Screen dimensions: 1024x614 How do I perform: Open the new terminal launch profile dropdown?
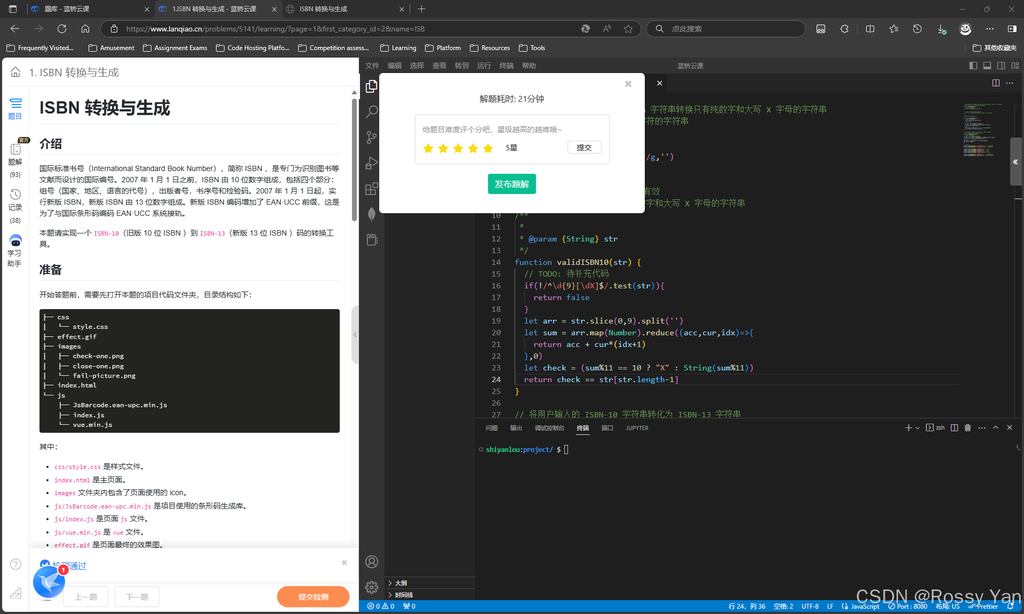click(x=917, y=427)
